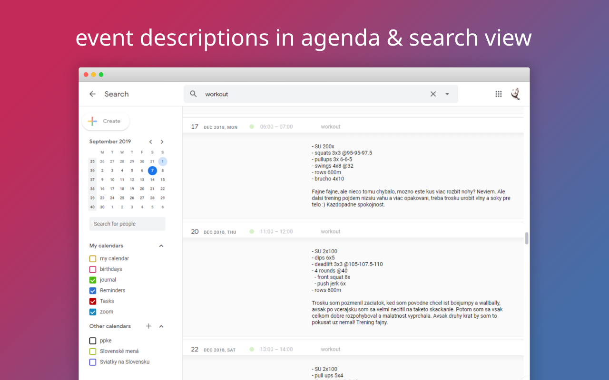
Task: Click the My calendars heading
Action: pyautogui.click(x=106, y=246)
